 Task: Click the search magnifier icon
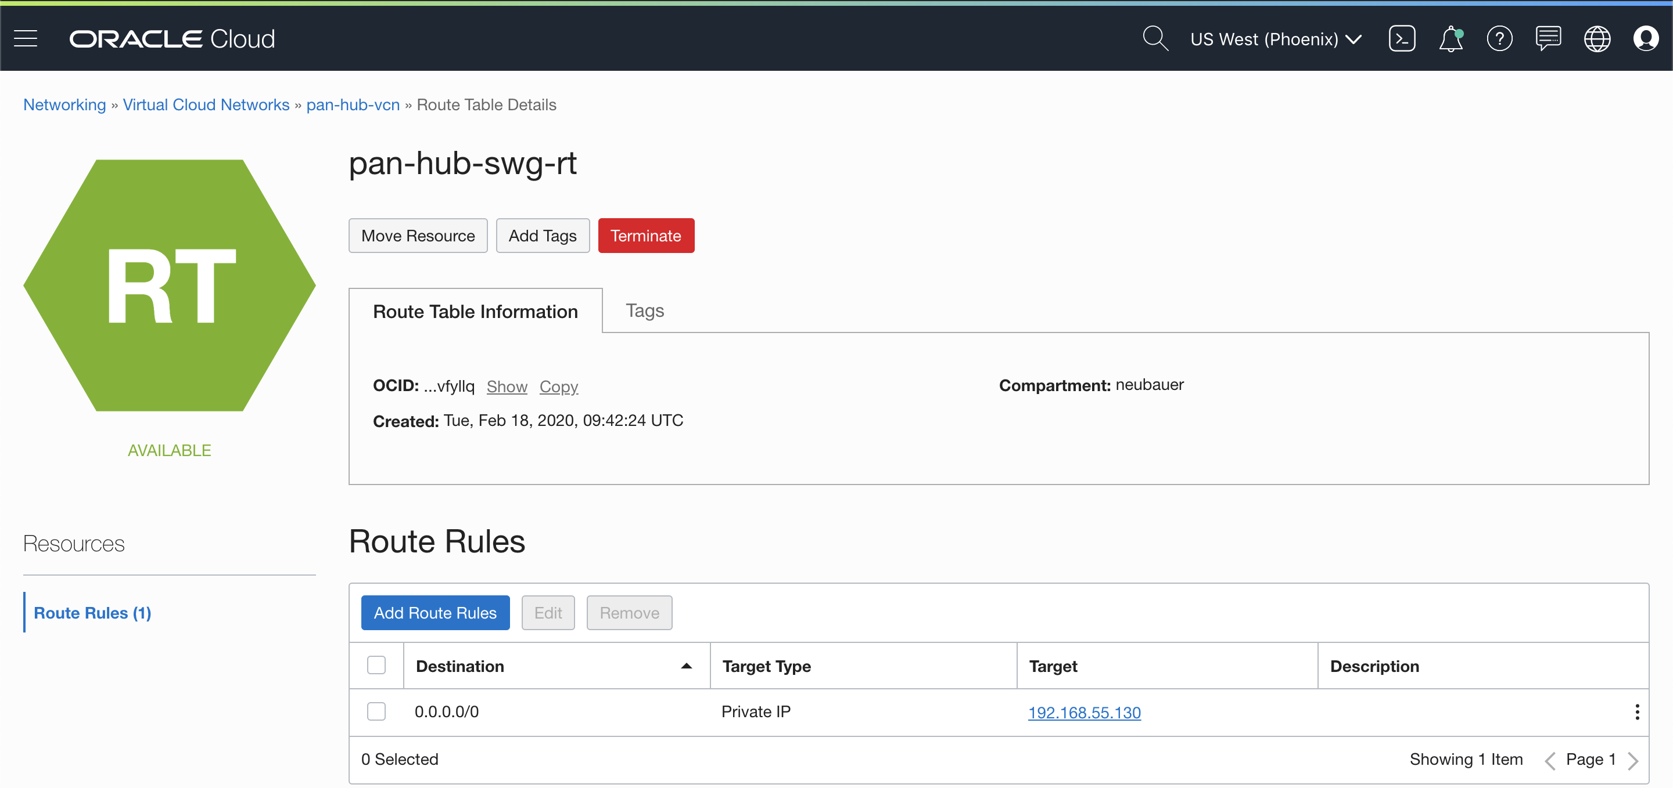tap(1155, 39)
